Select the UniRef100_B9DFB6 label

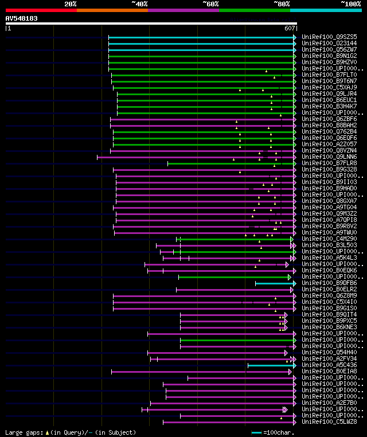click(329, 283)
